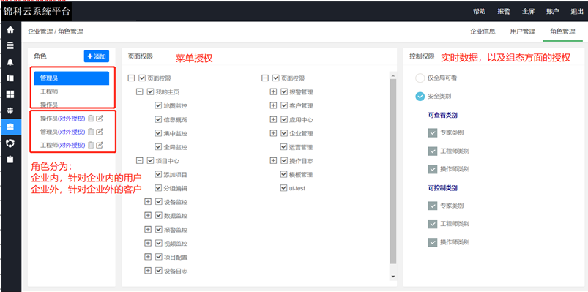Open the home icon in the sidebar

coord(10,29)
